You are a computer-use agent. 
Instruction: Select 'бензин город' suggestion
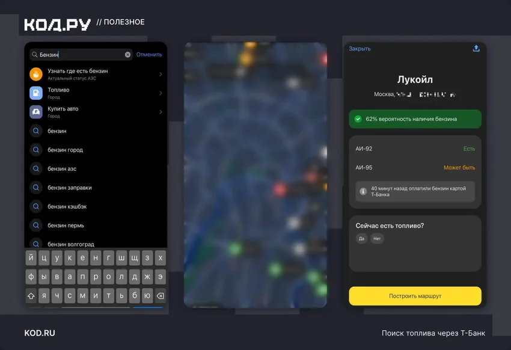[96, 150]
